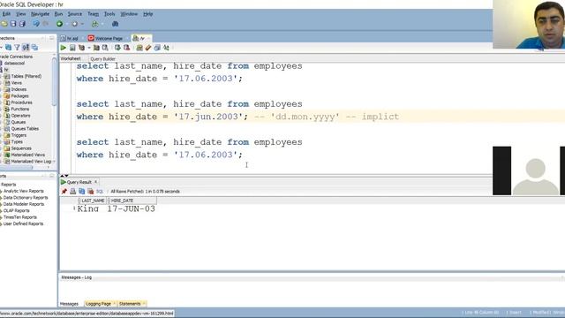Open the Explain Plan dropdown arrow
The height and width of the screenshot is (318, 565).
pyautogui.click(x=89, y=48)
